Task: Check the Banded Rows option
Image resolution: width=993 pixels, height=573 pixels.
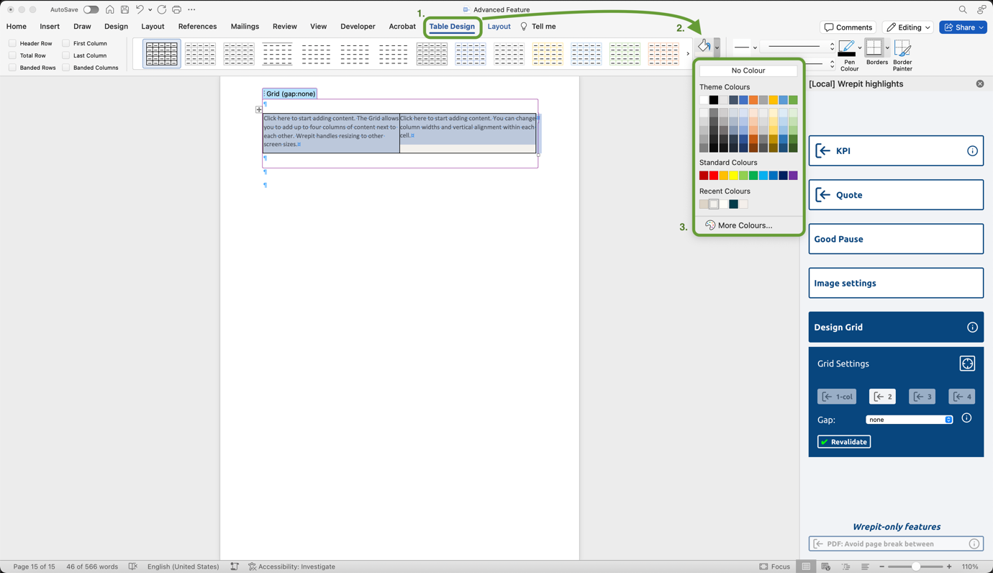Action: click(x=12, y=68)
